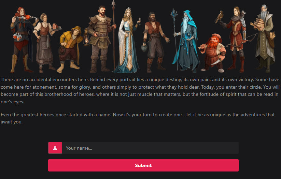Click the tip of the warrior's tall spear
Viewport: 281px width, 179px height.
click(x=113, y=4)
